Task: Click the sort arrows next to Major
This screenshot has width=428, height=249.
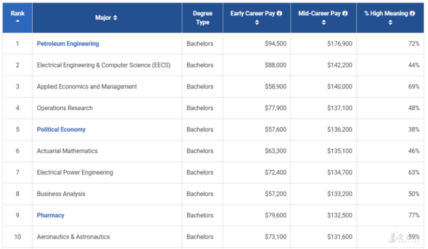Action: (x=115, y=18)
